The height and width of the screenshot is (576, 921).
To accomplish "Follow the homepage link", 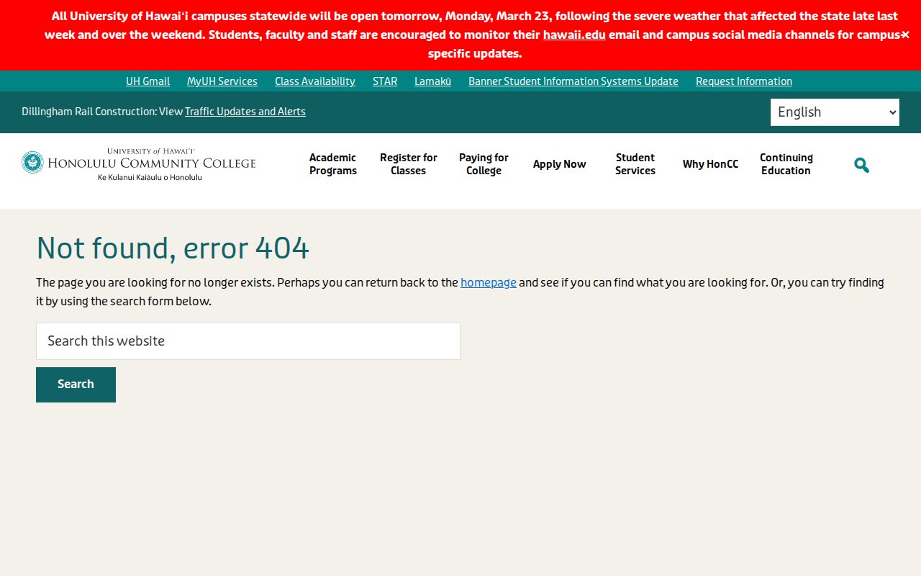I will click(488, 282).
